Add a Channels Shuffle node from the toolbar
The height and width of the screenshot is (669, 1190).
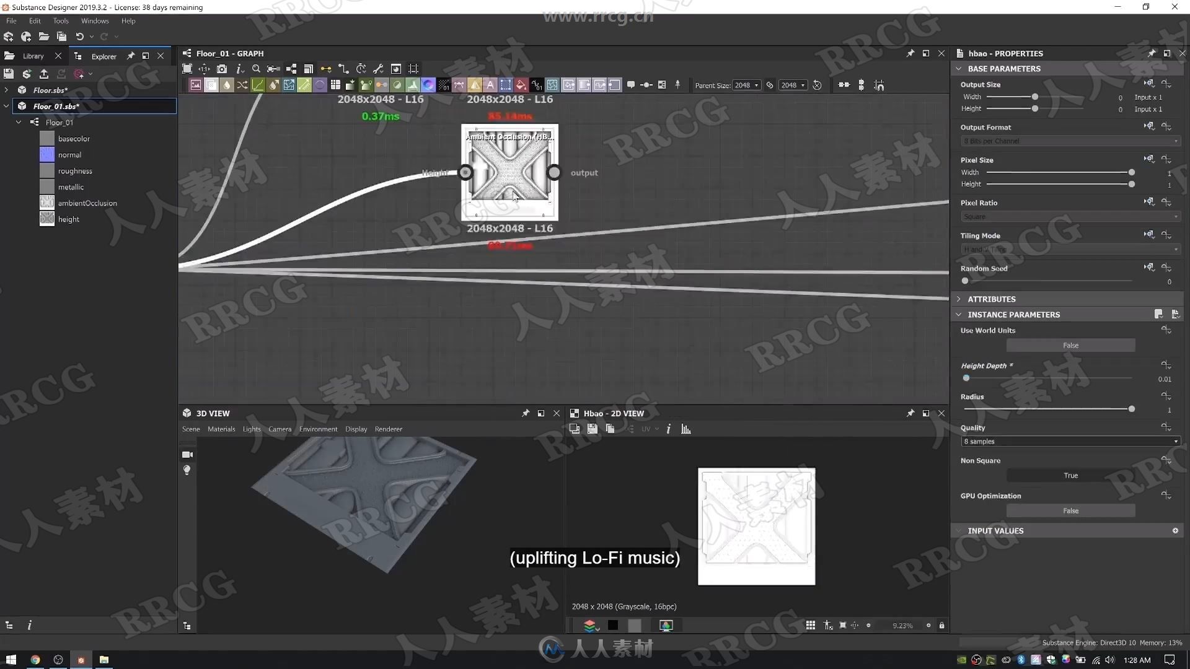tap(242, 85)
